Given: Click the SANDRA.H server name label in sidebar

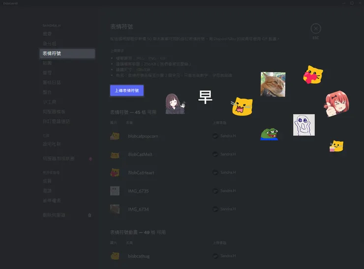Looking at the screenshot, I should coord(52,26).
